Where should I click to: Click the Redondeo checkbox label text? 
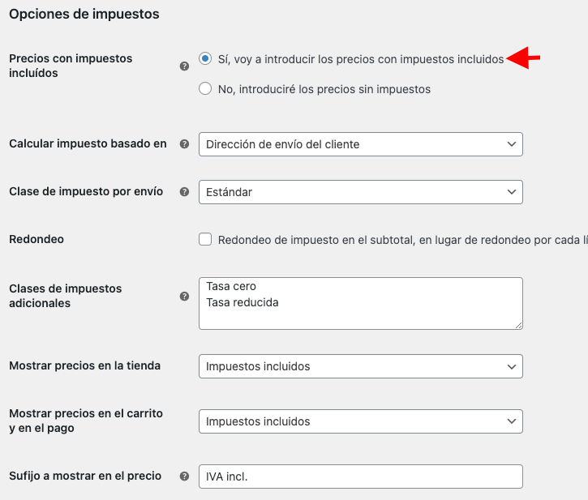[403, 240]
